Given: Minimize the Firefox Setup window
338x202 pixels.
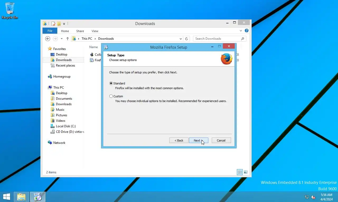Looking at the screenshot, I should coord(212,46).
